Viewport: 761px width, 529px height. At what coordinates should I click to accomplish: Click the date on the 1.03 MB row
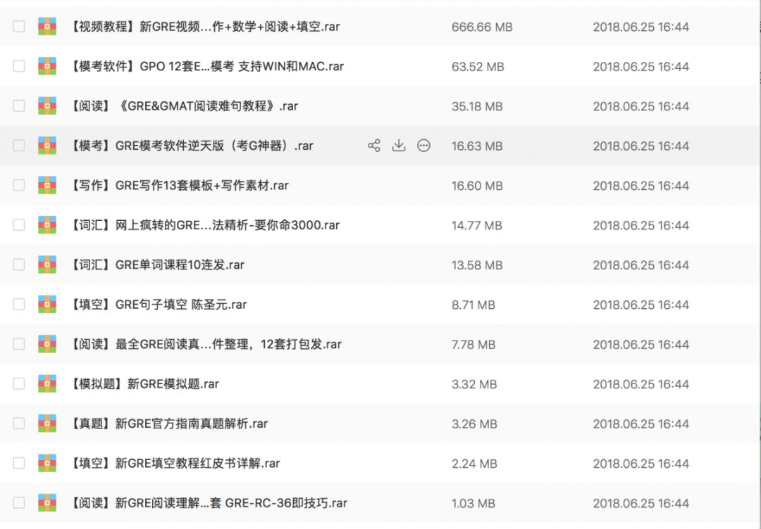641,504
